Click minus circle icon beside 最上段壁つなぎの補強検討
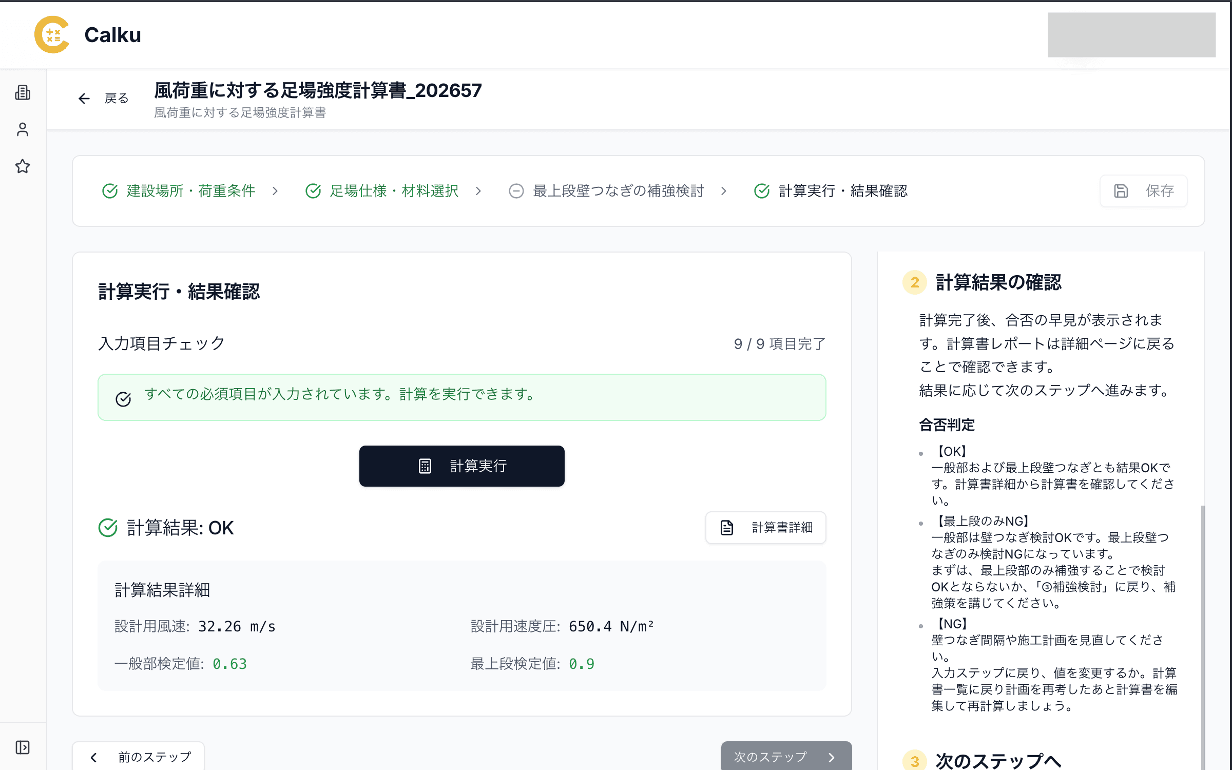This screenshot has width=1232, height=770. [516, 191]
